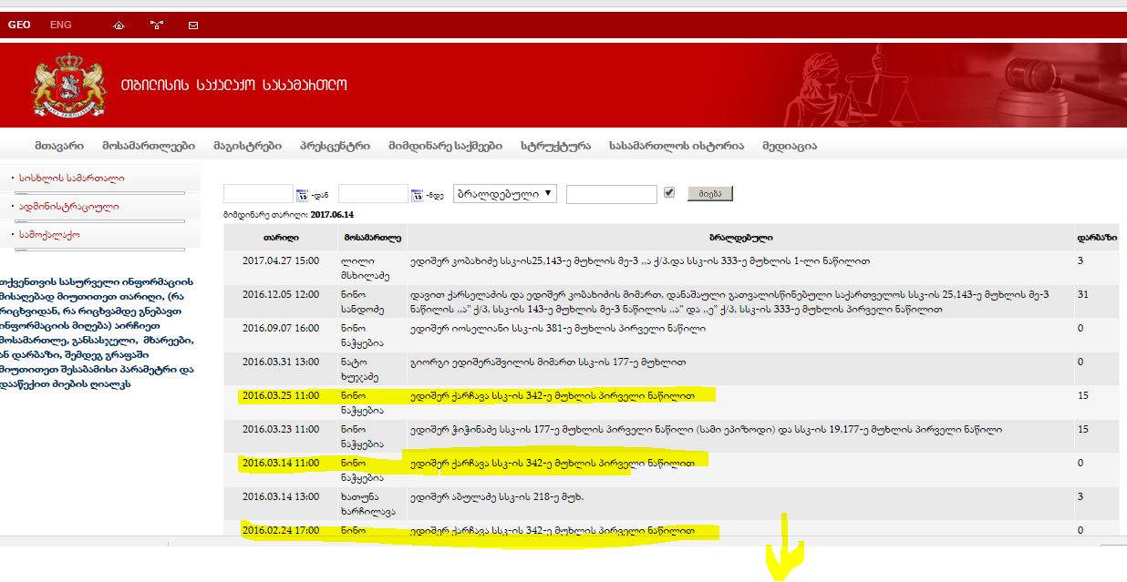Select ადმინისტრაციული in the sidebar
This screenshot has width=1127, height=582.
(x=68, y=207)
